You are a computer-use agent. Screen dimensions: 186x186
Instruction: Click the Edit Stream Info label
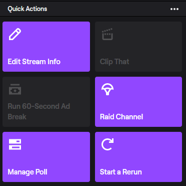coord(34,62)
